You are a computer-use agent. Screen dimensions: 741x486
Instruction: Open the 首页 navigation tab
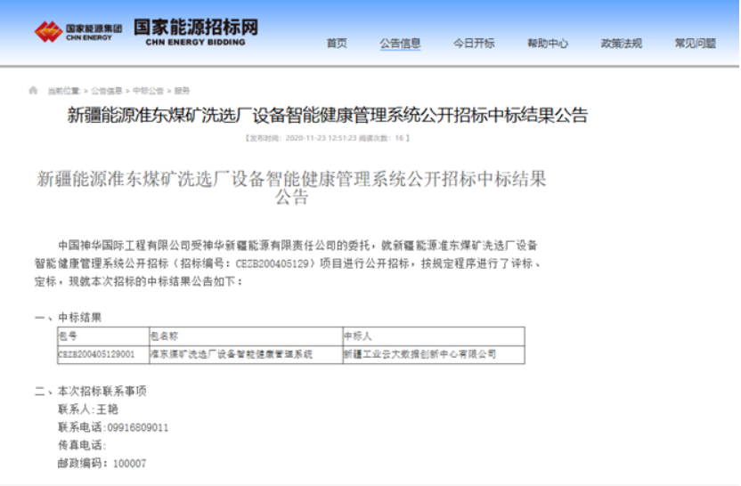tap(337, 43)
